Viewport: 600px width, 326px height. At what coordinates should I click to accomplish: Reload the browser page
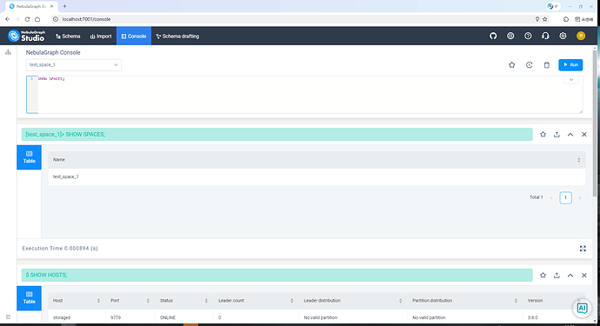point(27,19)
